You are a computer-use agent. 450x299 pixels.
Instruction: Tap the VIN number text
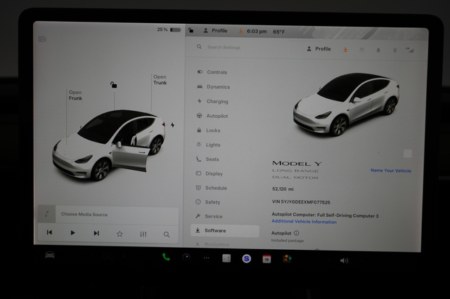click(x=301, y=202)
